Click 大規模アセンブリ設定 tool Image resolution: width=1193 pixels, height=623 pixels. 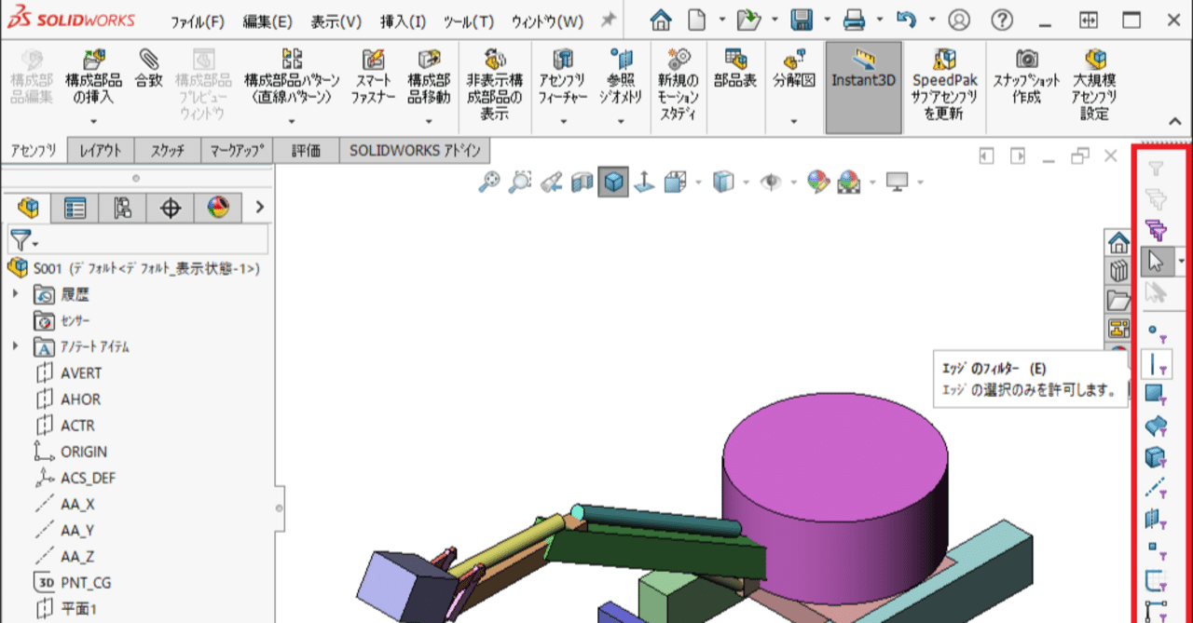(1095, 86)
